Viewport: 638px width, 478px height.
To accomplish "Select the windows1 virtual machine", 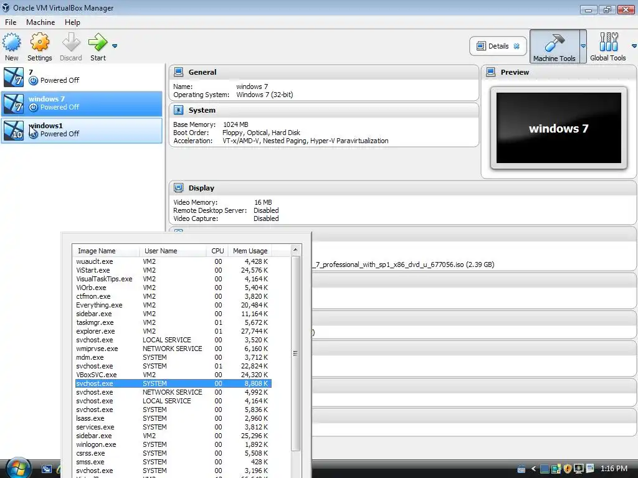I will click(82, 131).
